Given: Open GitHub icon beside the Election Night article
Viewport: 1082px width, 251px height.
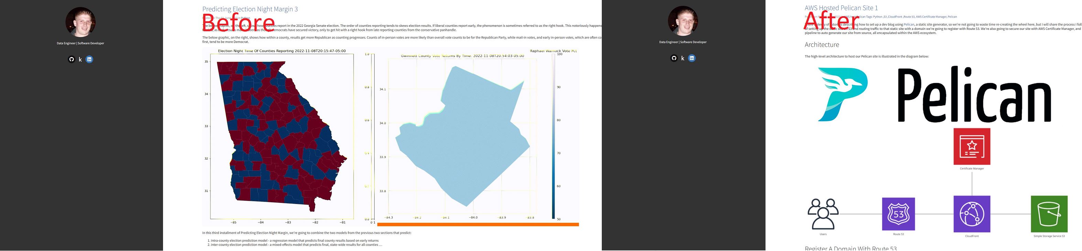Looking at the screenshot, I should pyautogui.click(x=72, y=59).
